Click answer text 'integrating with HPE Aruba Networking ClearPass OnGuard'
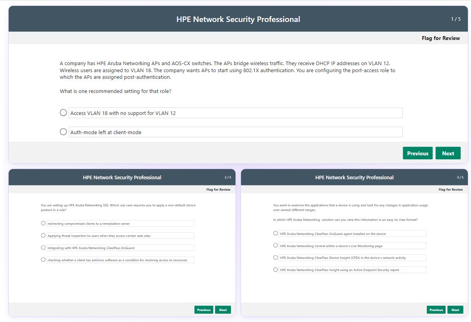Image resolution: width=471 pixels, height=322 pixels. pos(91,248)
